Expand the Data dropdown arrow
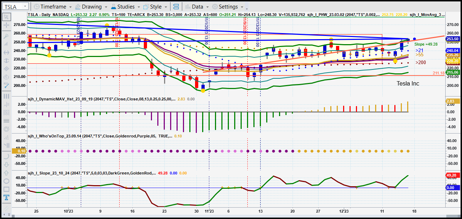The image size is (462, 219). [207, 7]
